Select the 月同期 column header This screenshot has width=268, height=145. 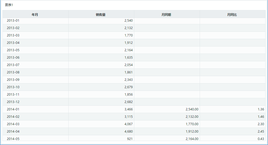coord(167,14)
